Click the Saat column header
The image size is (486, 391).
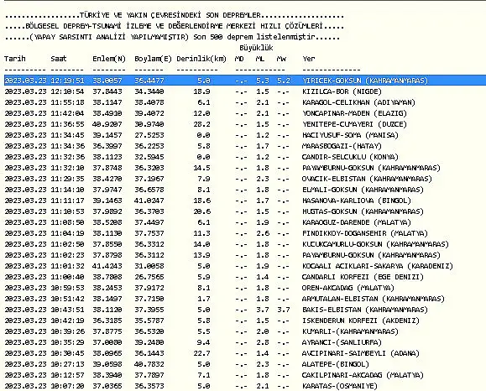point(59,59)
